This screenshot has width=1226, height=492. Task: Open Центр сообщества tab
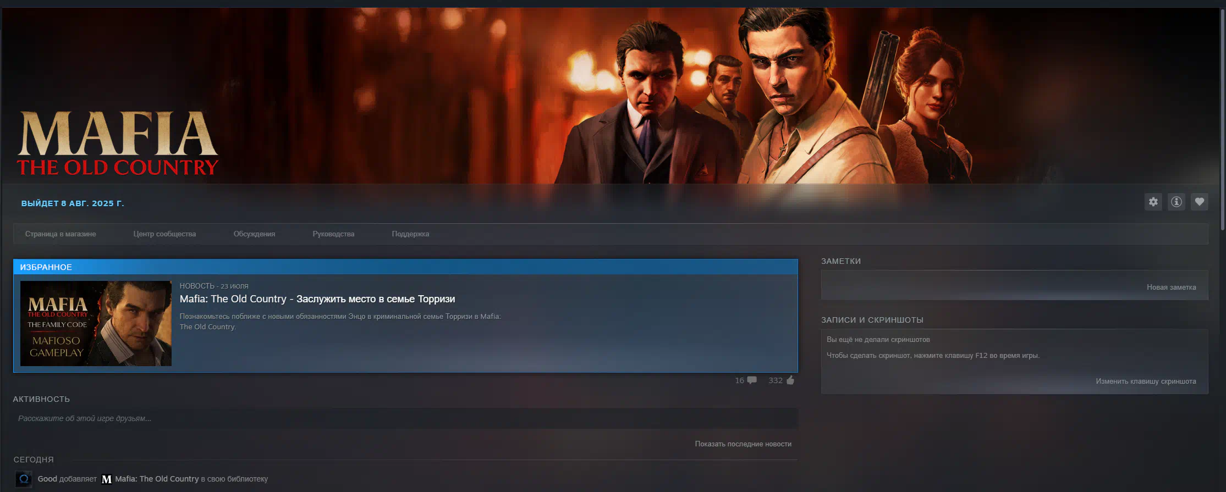[164, 234]
